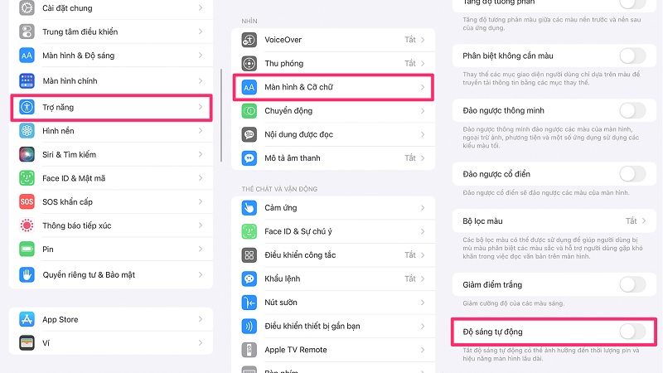Tap the Thông báo tiếp xúc icon
Viewport: 663px width, 373px height.
(27, 225)
